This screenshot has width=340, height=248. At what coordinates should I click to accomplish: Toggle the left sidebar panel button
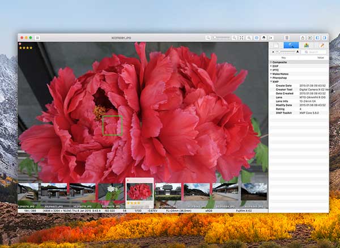coord(317,38)
